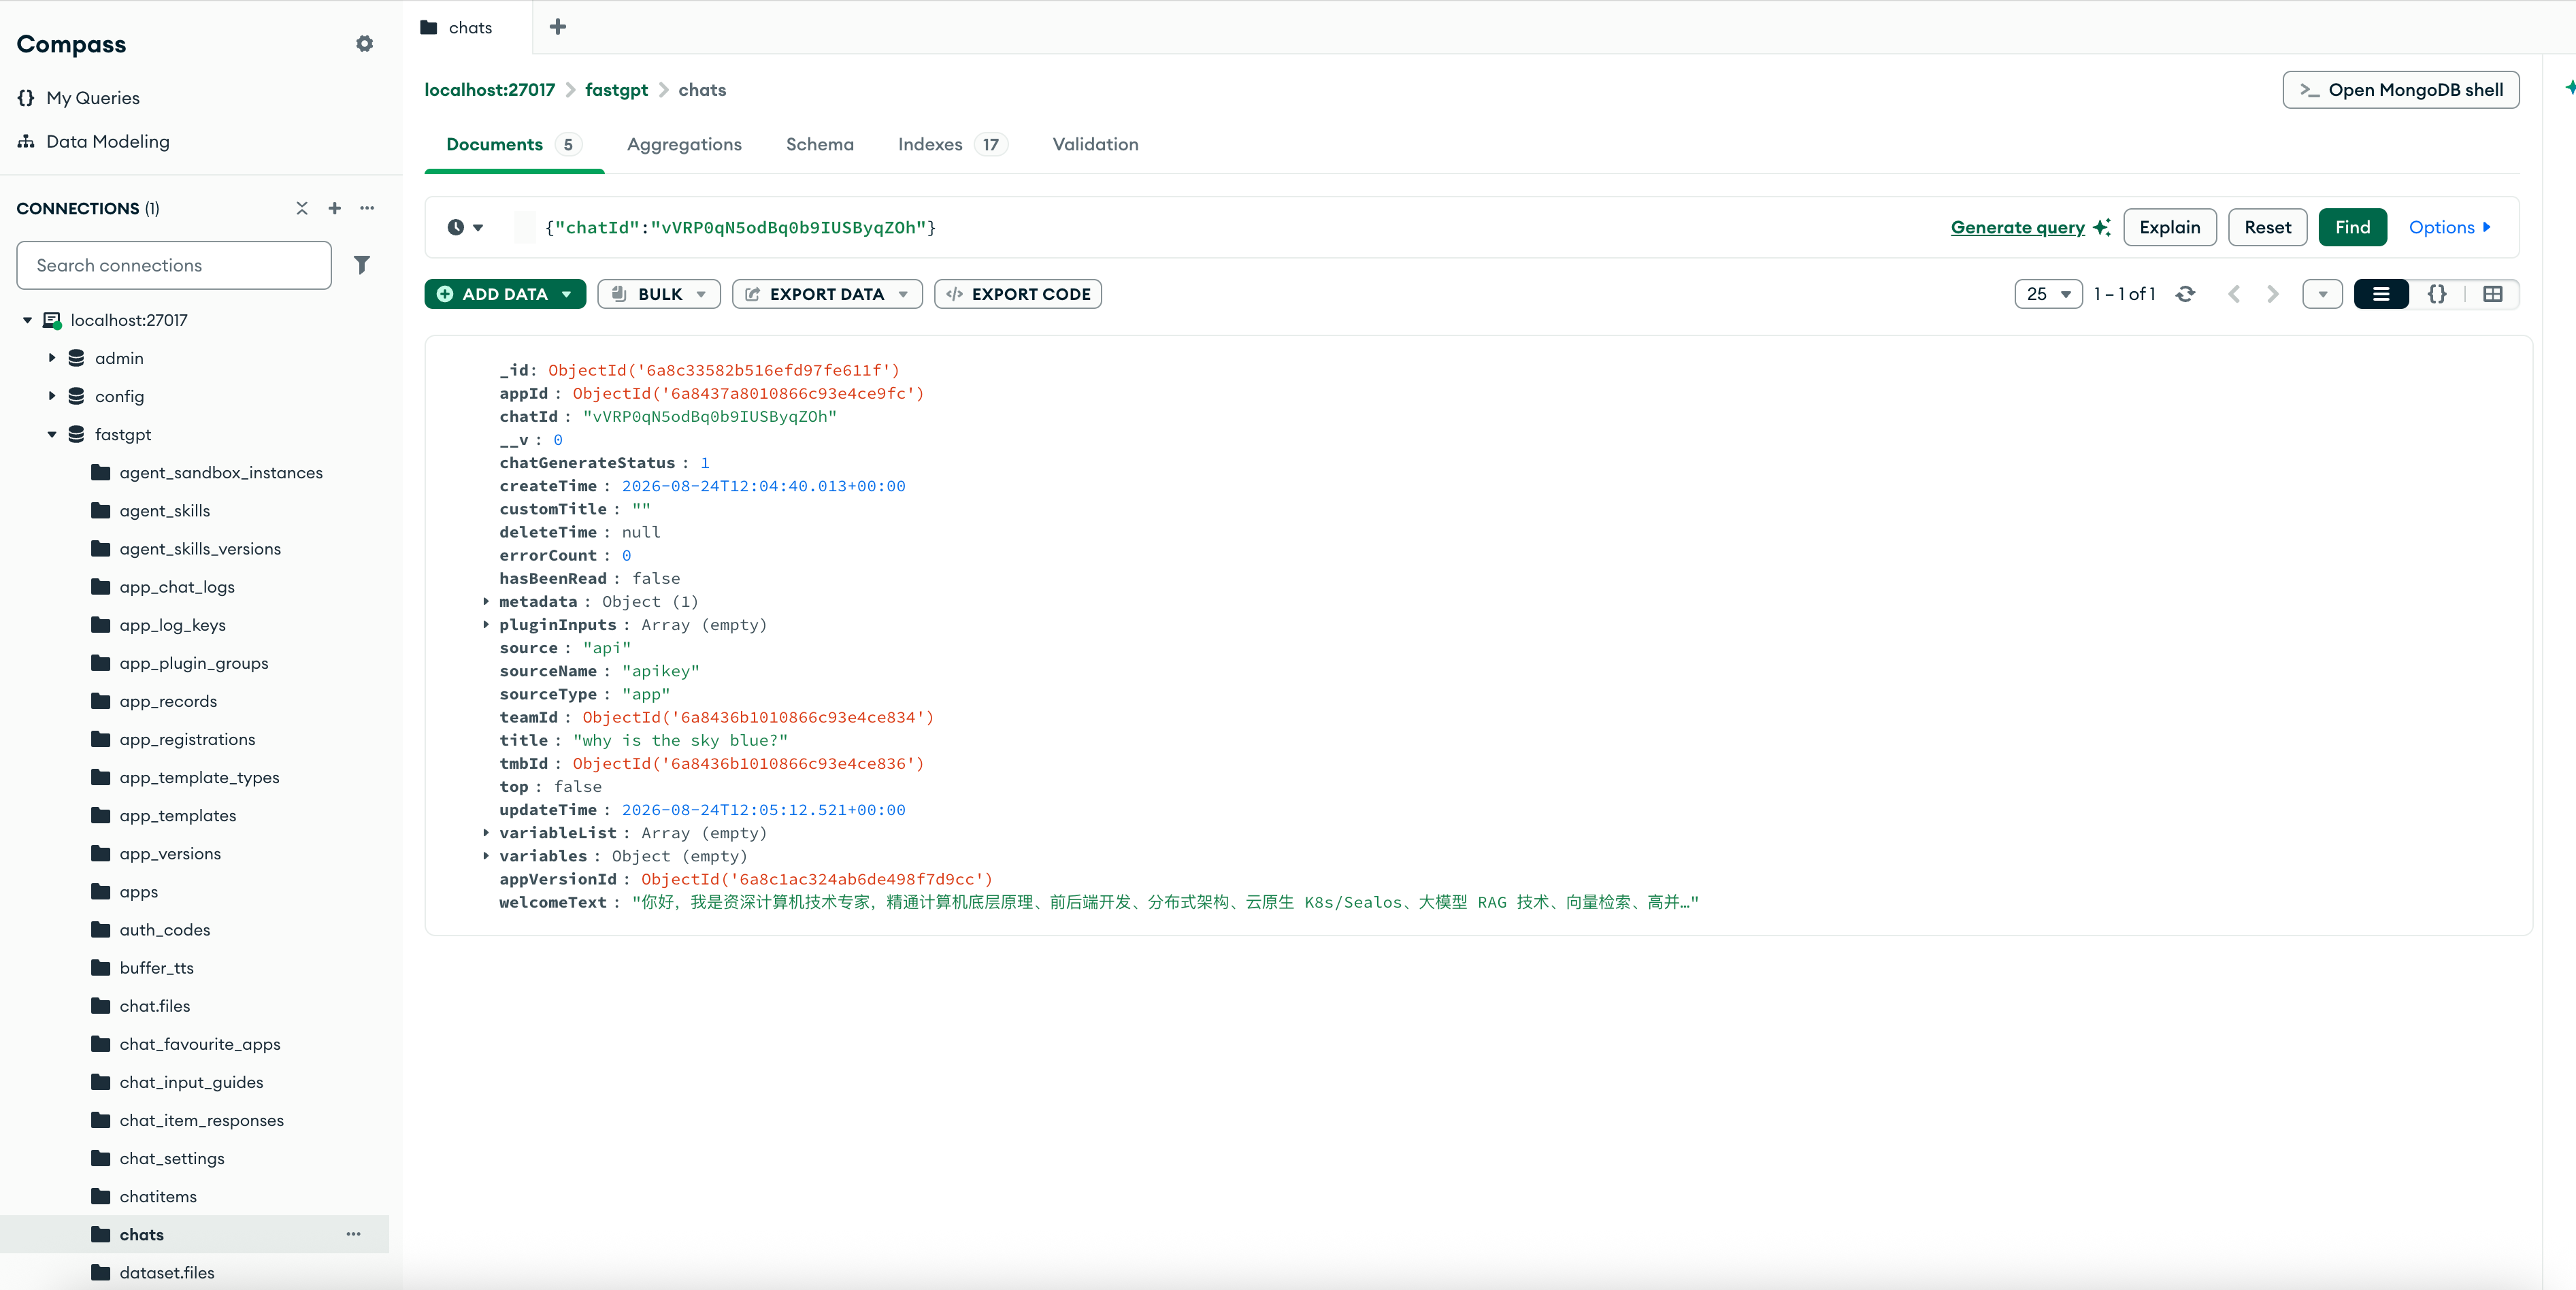The width and height of the screenshot is (2576, 1290).
Task: Click Open MongoDB shell button
Action: 2400,90
